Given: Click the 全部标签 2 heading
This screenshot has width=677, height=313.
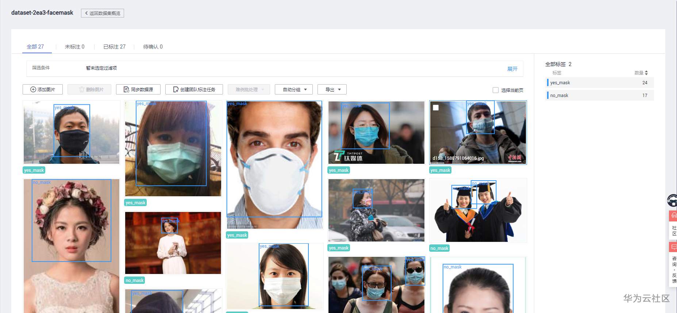Looking at the screenshot, I should point(558,64).
